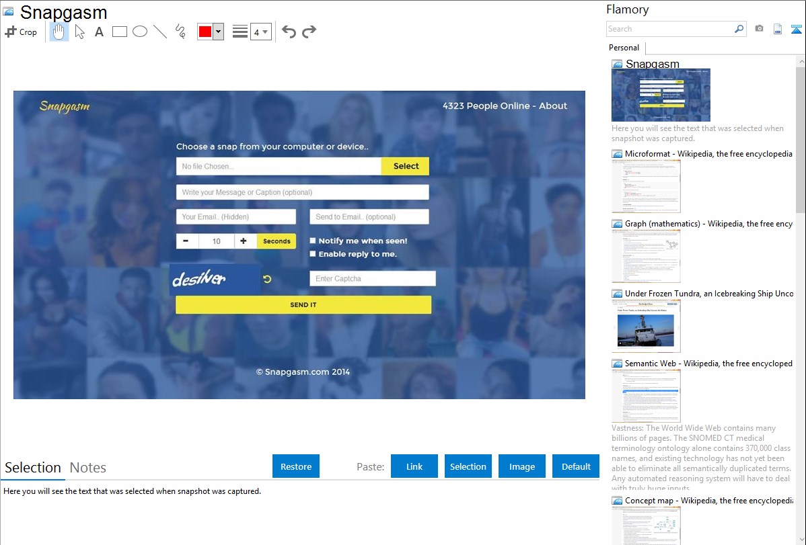The width and height of the screenshot is (806, 545).
Task: Open the drawing color dropdown arrow
Action: 218,32
